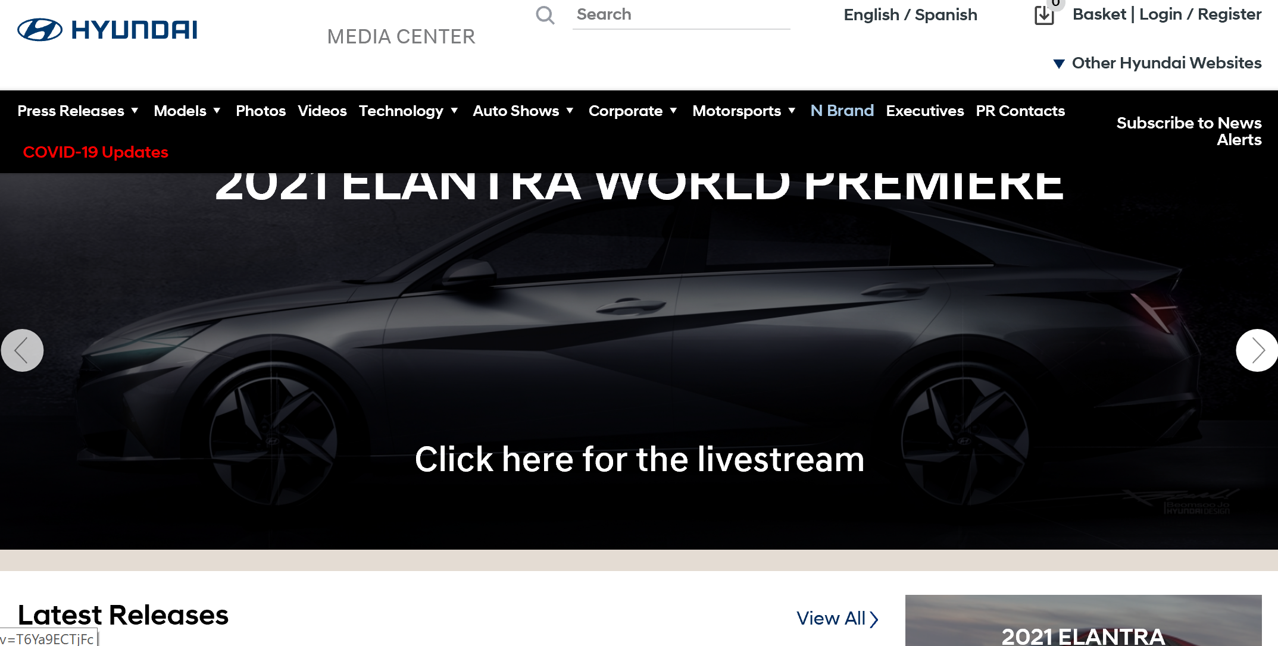Click View All latest releases

pos(831,619)
